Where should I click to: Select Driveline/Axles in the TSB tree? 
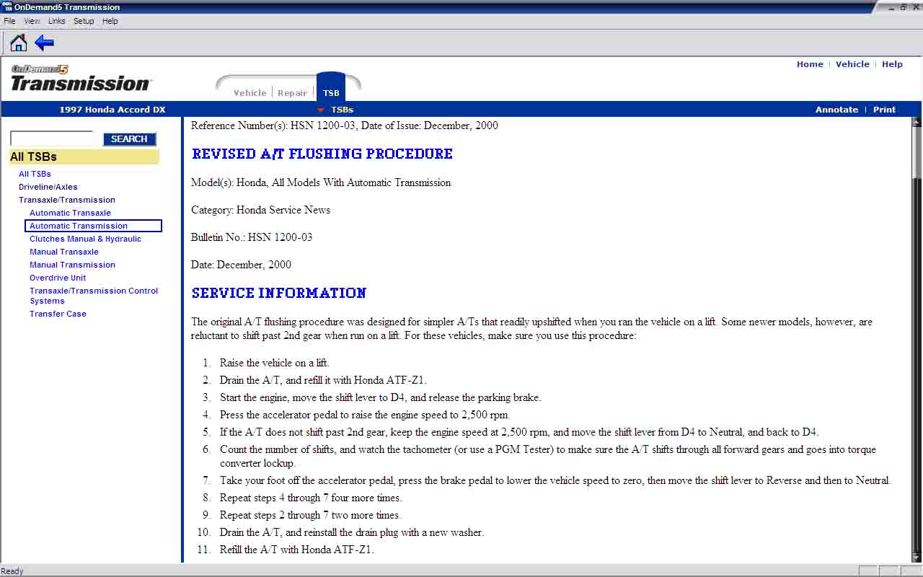coord(48,187)
